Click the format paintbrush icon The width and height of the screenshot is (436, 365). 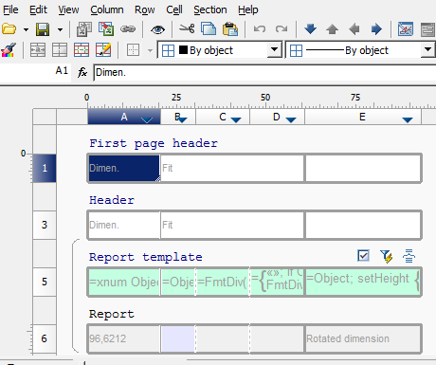pyautogui.click(x=9, y=50)
